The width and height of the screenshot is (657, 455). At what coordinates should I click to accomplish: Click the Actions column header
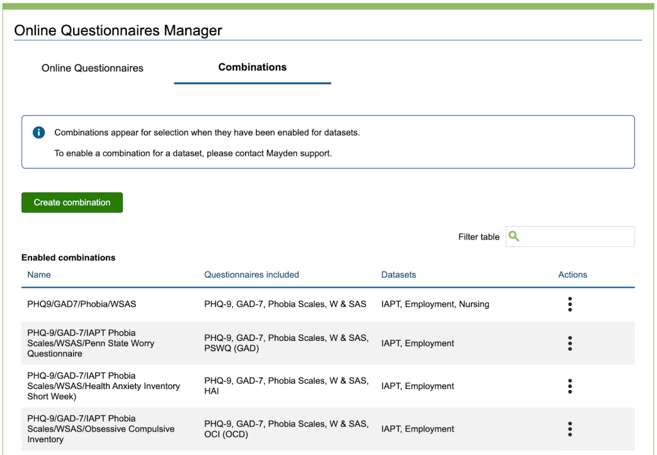coord(572,275)
